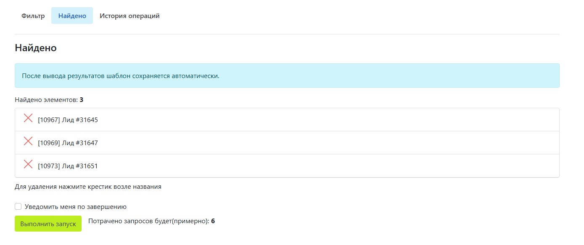Remove Лид #31645 using its red cross
584x245 pixels.
coord(28,118)
